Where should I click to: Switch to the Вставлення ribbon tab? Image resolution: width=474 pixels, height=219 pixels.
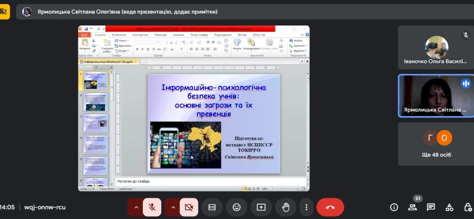click(x=119, y=35)
